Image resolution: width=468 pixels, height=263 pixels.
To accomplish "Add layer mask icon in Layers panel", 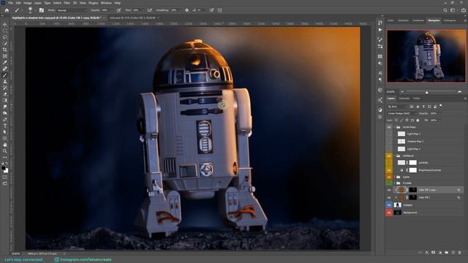I will point(434,253).
